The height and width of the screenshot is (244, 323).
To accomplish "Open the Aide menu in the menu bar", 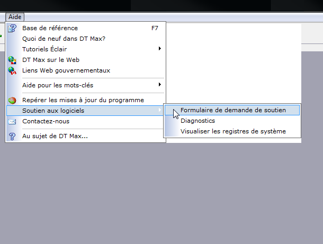I will pos(15,17).
